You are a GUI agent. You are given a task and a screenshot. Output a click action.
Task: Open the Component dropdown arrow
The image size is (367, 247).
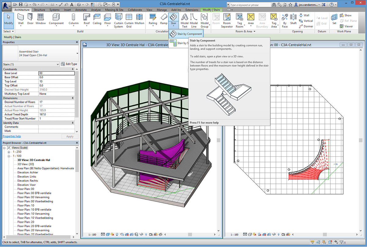click(x=56, y=27)
